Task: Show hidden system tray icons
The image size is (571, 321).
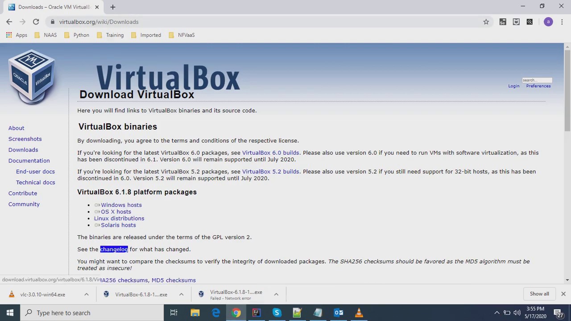Action: [x=497, y=313]
